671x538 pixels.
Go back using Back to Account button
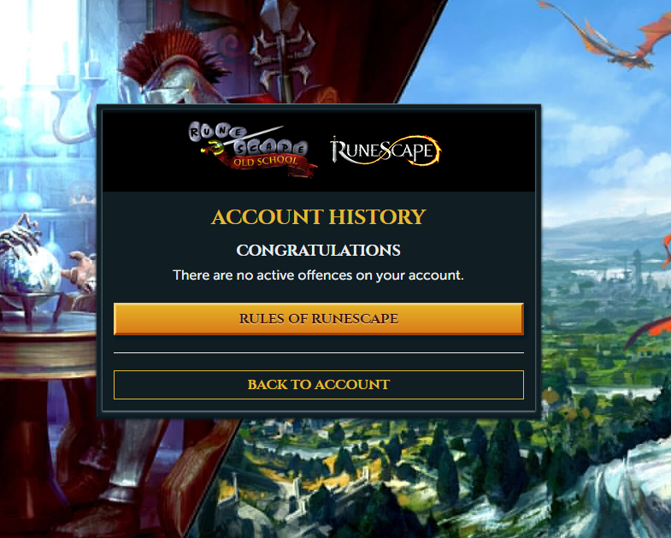pos(318,385)
